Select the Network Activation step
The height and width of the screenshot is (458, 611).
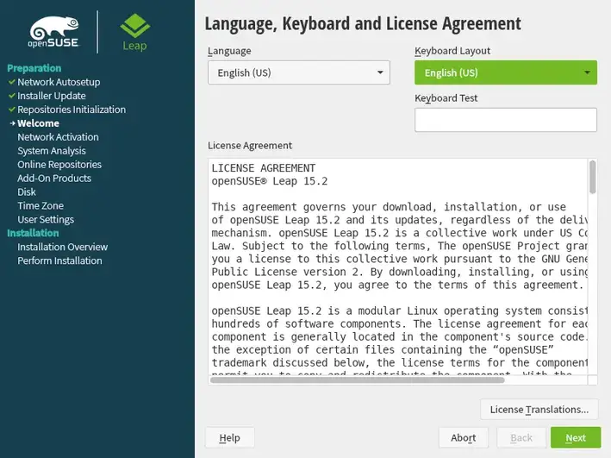click(58, 137)
